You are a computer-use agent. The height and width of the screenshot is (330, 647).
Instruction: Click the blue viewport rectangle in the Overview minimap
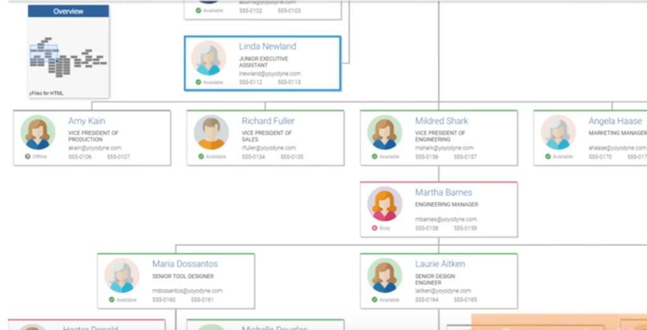[x=44, y=52]
